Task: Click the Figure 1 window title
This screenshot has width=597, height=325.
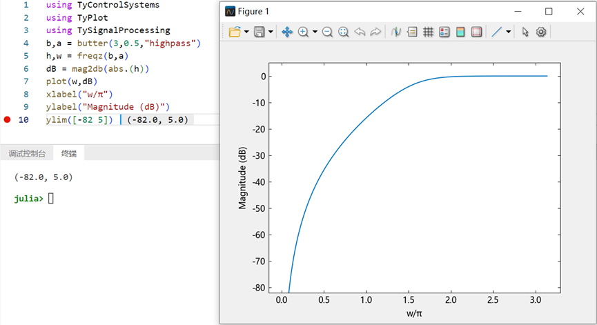Action: point(253,12)
